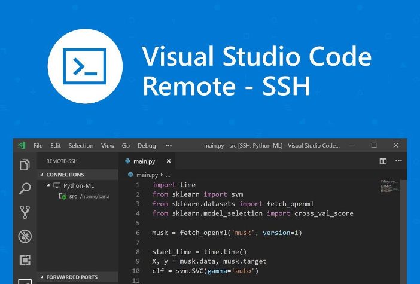420x284 pixels.
Task: Expand the breadcrumb arrow after main.py
Action: pos(162,175)
